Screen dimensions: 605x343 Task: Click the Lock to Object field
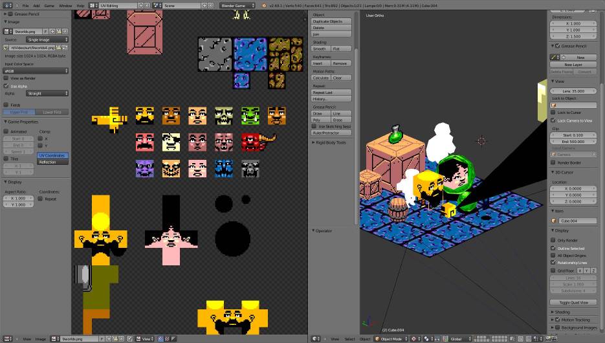[x=573, y=105]
